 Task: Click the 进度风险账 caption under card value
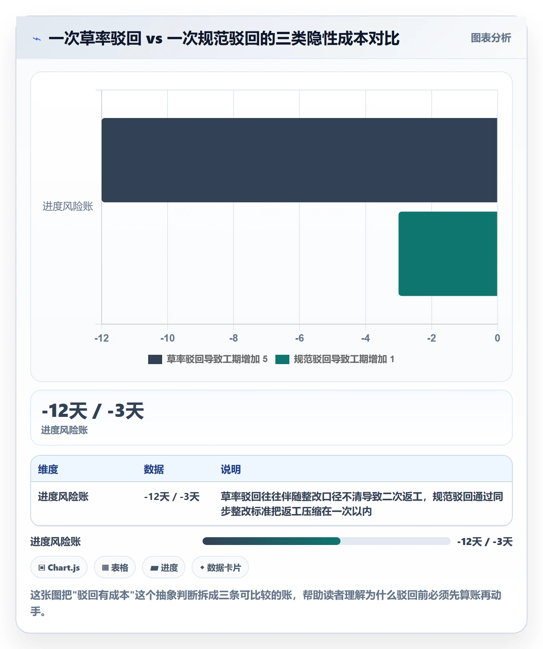click(x=64, y=430)
